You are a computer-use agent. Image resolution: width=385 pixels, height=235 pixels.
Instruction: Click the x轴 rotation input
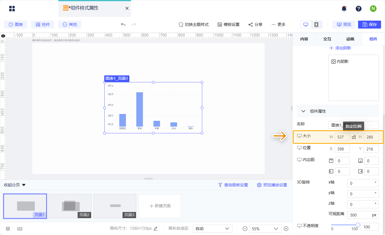click(363, 183)
